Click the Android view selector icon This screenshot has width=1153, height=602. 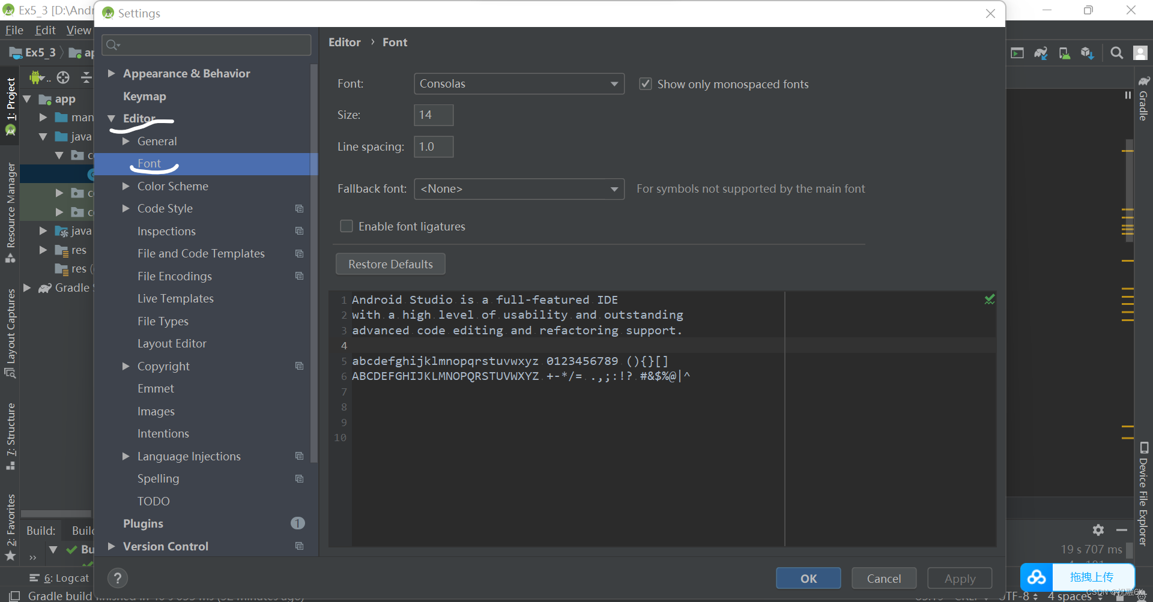pyautogui.click(x=38, y=77)
